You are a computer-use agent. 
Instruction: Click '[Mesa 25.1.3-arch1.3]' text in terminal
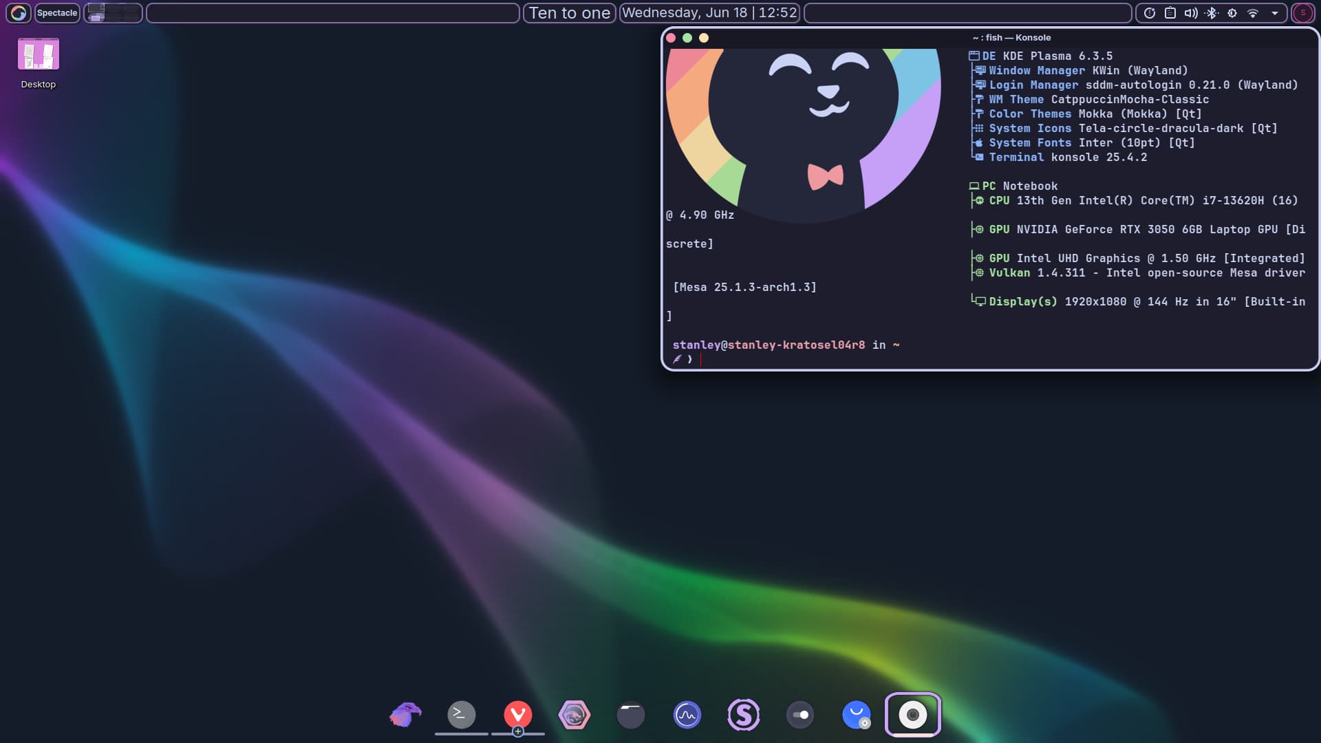point(744,287)
